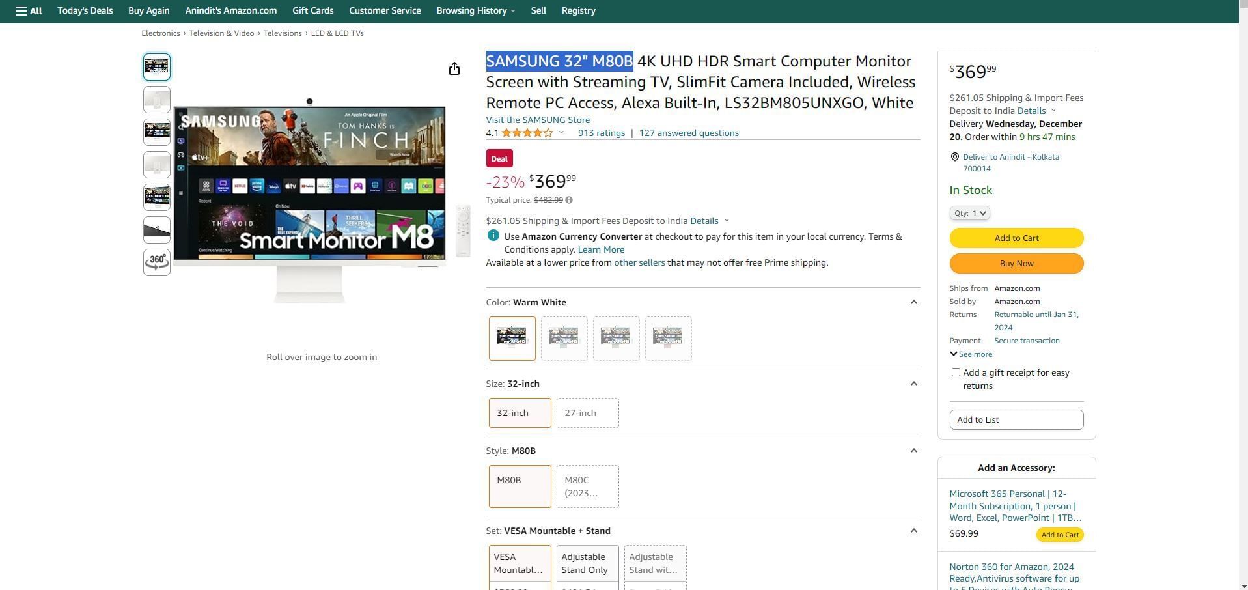Screen dimensions: 1248x590
Task: Open the Qty quantity dropdown
Action: click(x=969, y=213)
